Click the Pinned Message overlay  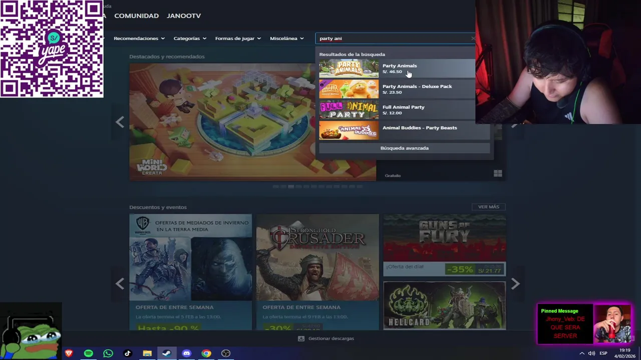tap(584, 324)
